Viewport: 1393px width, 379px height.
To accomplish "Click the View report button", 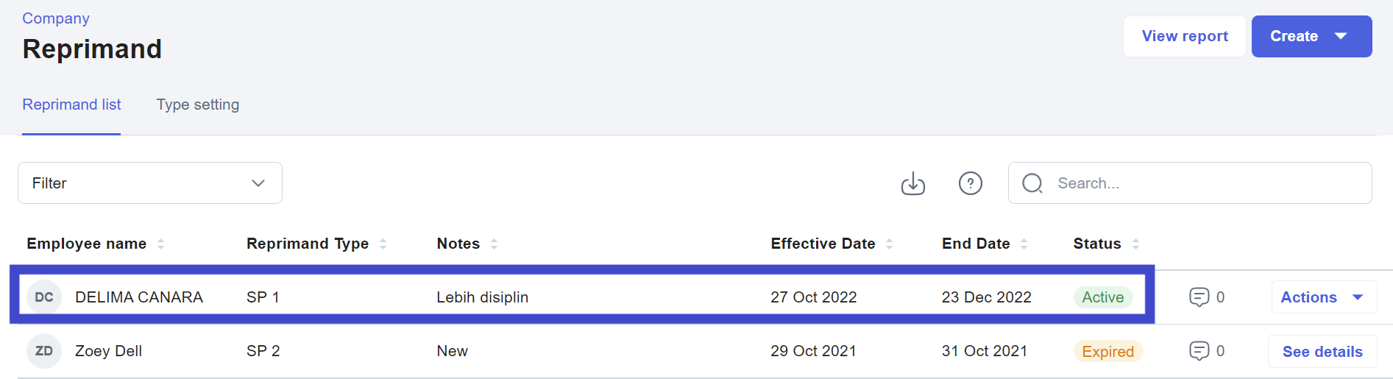I will click(1184, 36).
